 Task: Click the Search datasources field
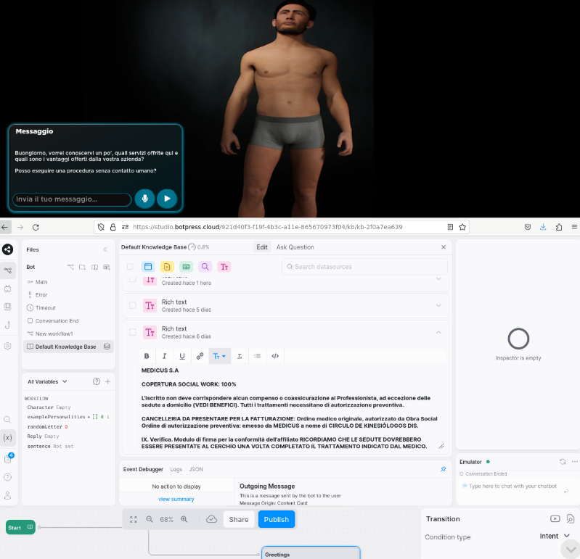tap(364, 266)
